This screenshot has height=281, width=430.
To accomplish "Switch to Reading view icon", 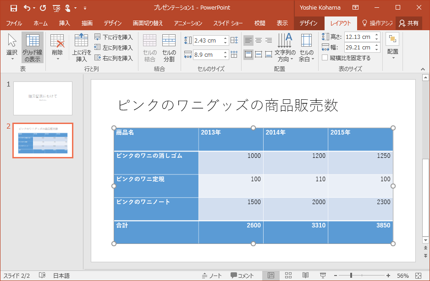I will click(x=305, y=276).
